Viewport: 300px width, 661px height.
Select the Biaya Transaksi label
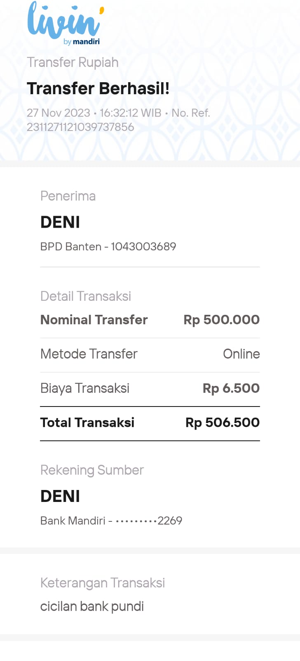[x=85, y=388]
